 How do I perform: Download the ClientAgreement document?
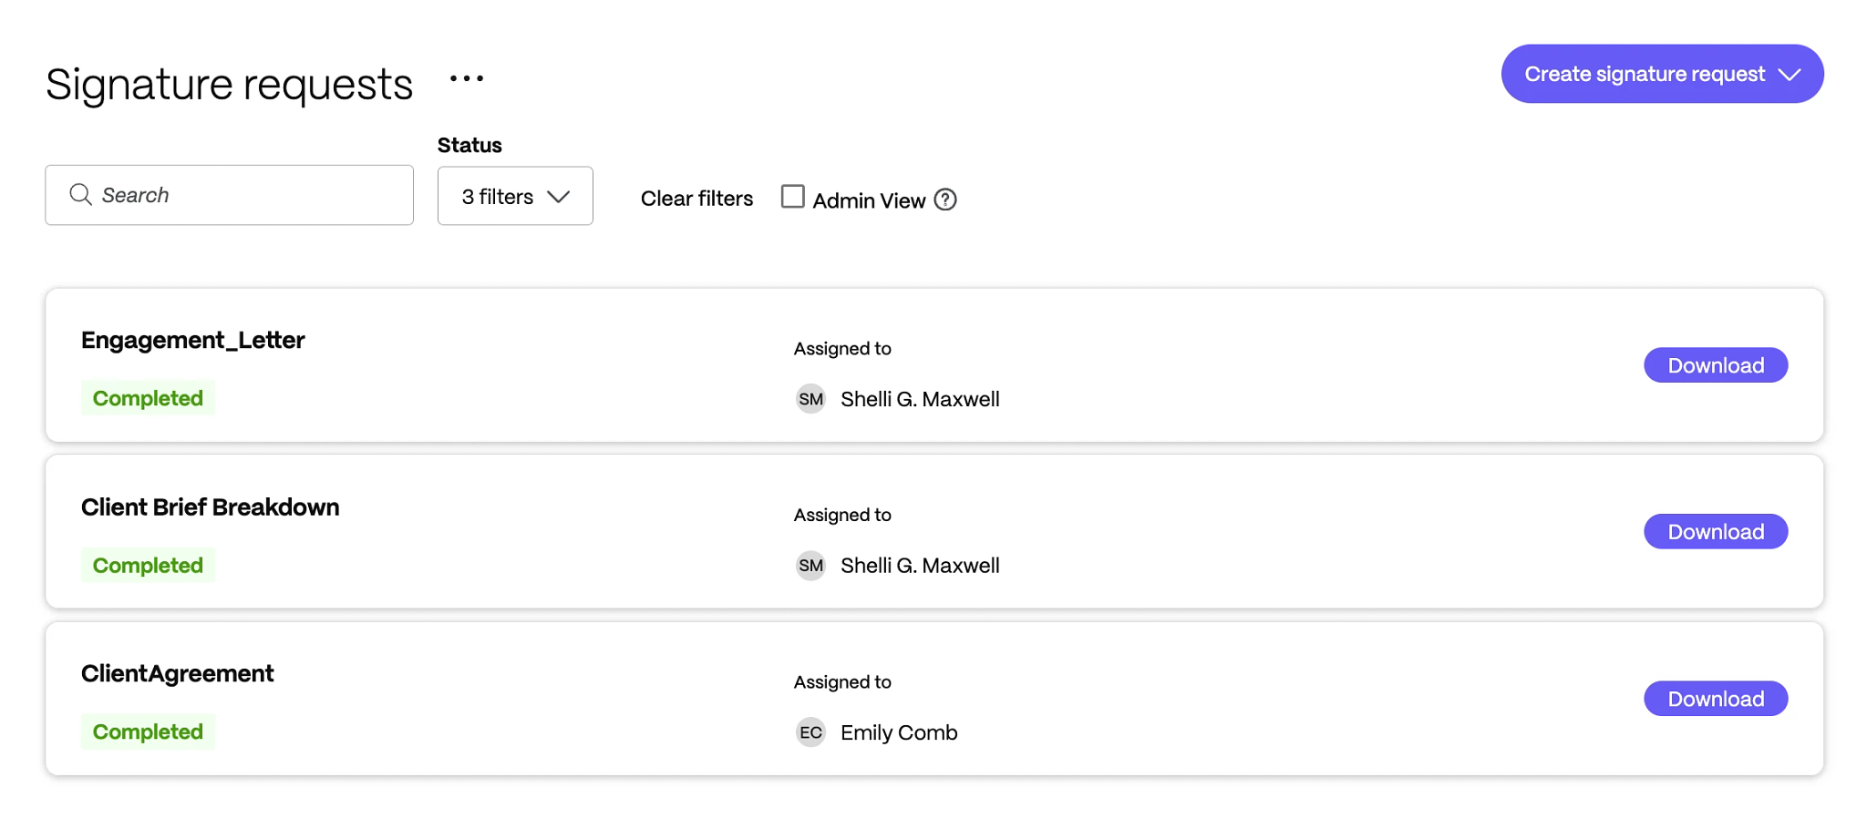tap(1715, 698)
